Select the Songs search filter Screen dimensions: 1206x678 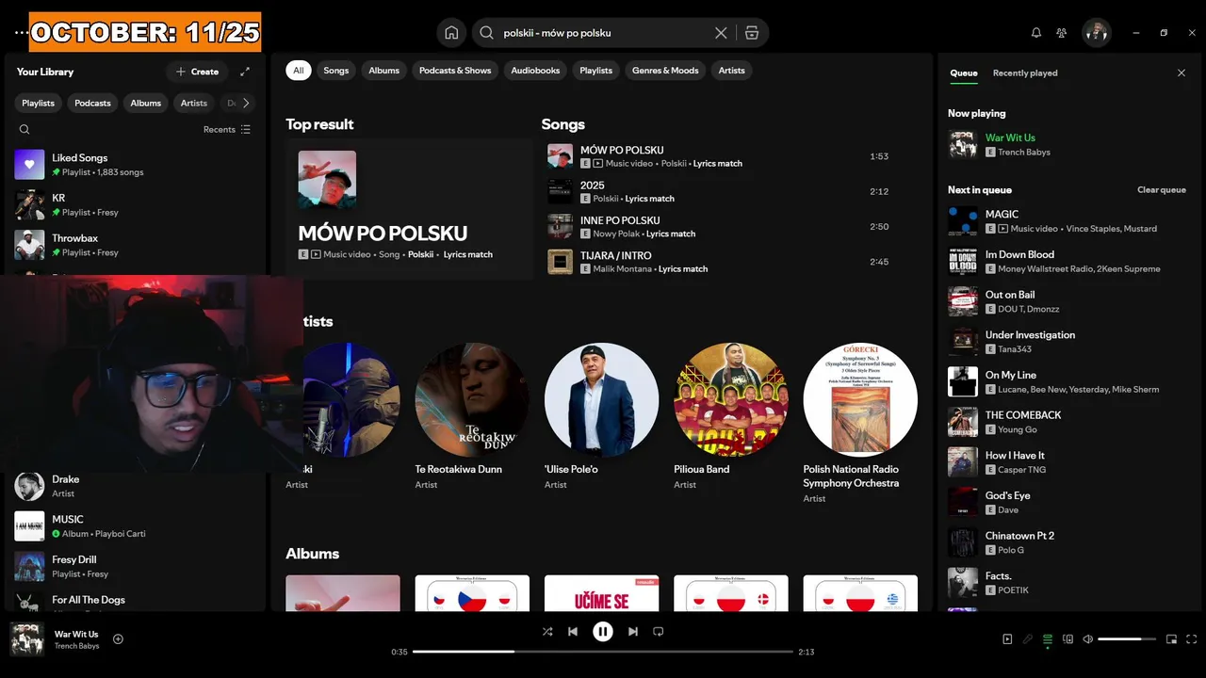336,71
